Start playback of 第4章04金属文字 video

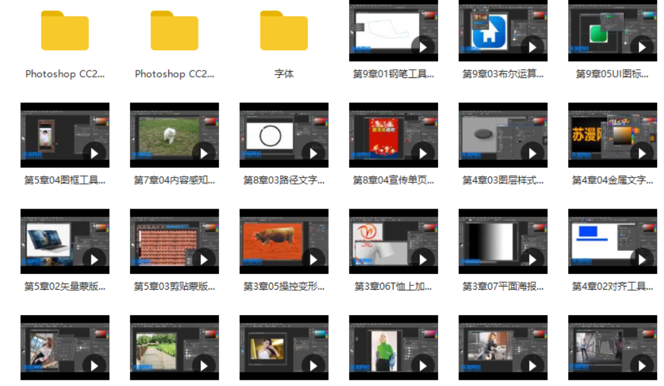click(x=642, y=153)
